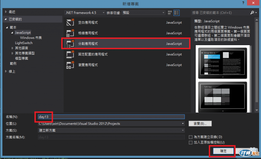The width and height of the screenshot is (261, 159).
Task: Click the Split App preview thumbnail
Action: click(223, 97)
